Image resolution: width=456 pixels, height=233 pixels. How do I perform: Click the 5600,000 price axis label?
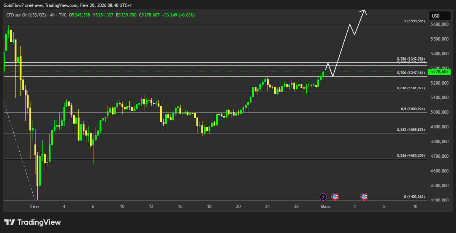[x=439, y=24]
